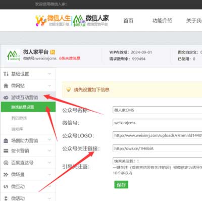Click the 微人家平台 account avatar
Image resolution: width=202 pixels, height=201 pixels.
[14, 56]
